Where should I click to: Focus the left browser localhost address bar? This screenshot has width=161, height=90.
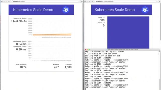45,1
